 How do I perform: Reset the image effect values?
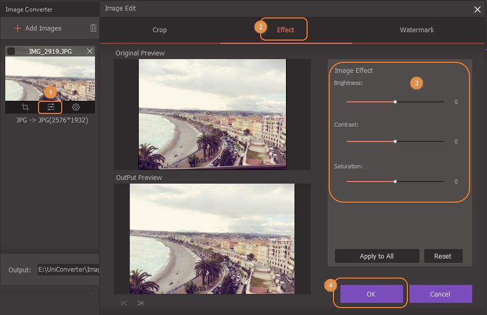443,256
